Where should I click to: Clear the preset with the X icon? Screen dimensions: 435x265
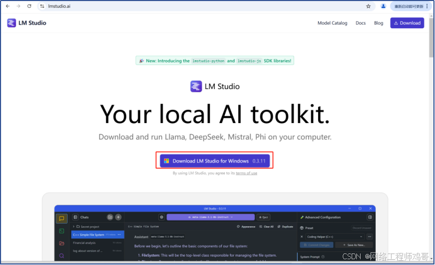[301, 237]
